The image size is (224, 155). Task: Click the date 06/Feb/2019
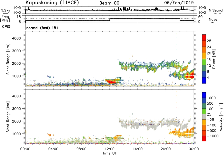click(179, 3)
